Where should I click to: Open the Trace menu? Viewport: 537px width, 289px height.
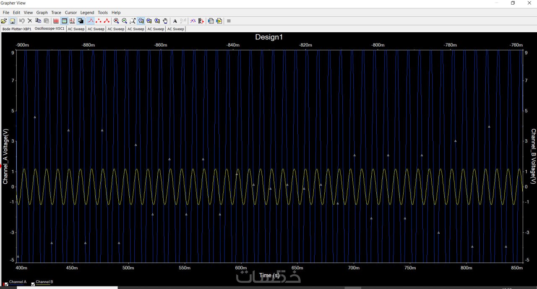[x=56, y=13]
